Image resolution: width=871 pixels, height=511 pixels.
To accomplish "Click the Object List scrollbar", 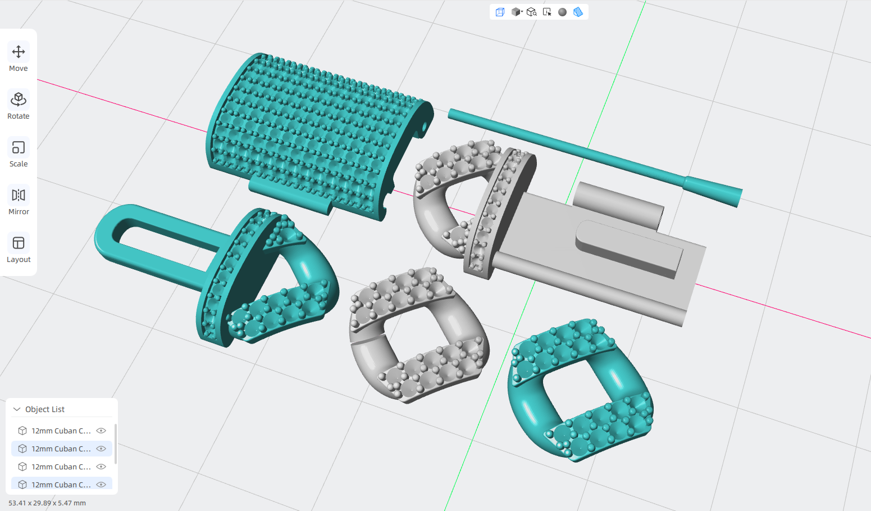I will pos(116,444).
